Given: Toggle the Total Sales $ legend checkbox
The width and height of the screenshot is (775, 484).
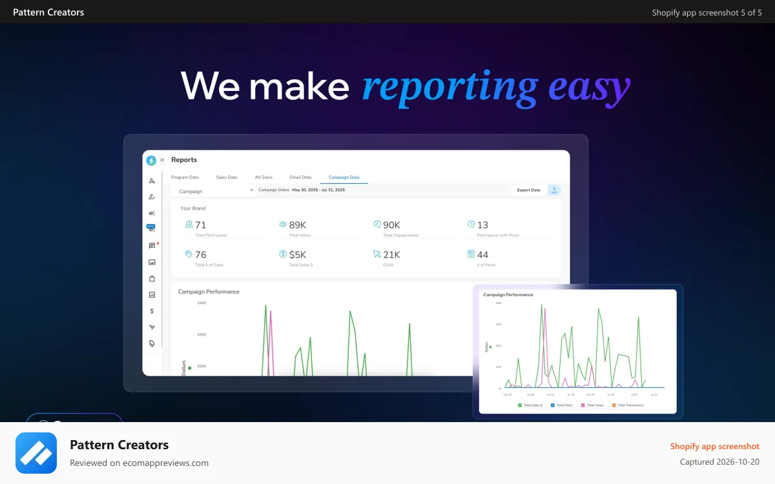Looking at the screenshot, I should (520, 405).
